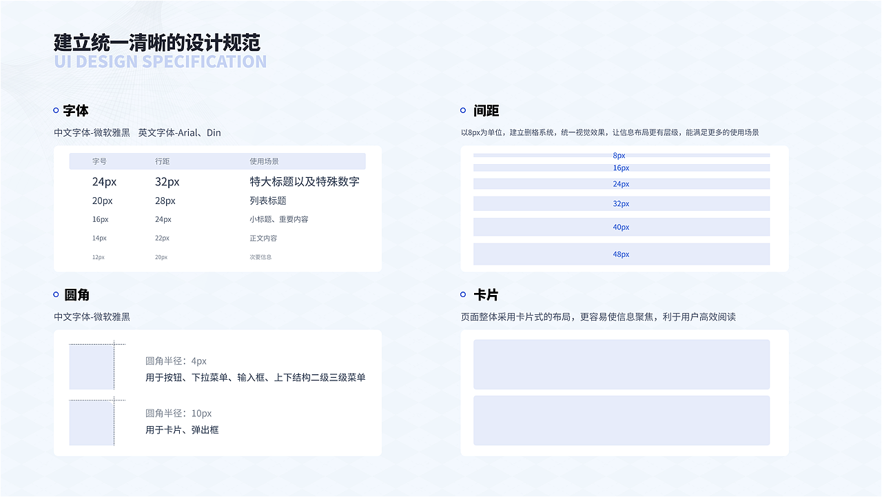This screenshot has width=882, height=497.
Task: Click the circle bullet beside 卡片 heading
Action: [x=462, y=294]
